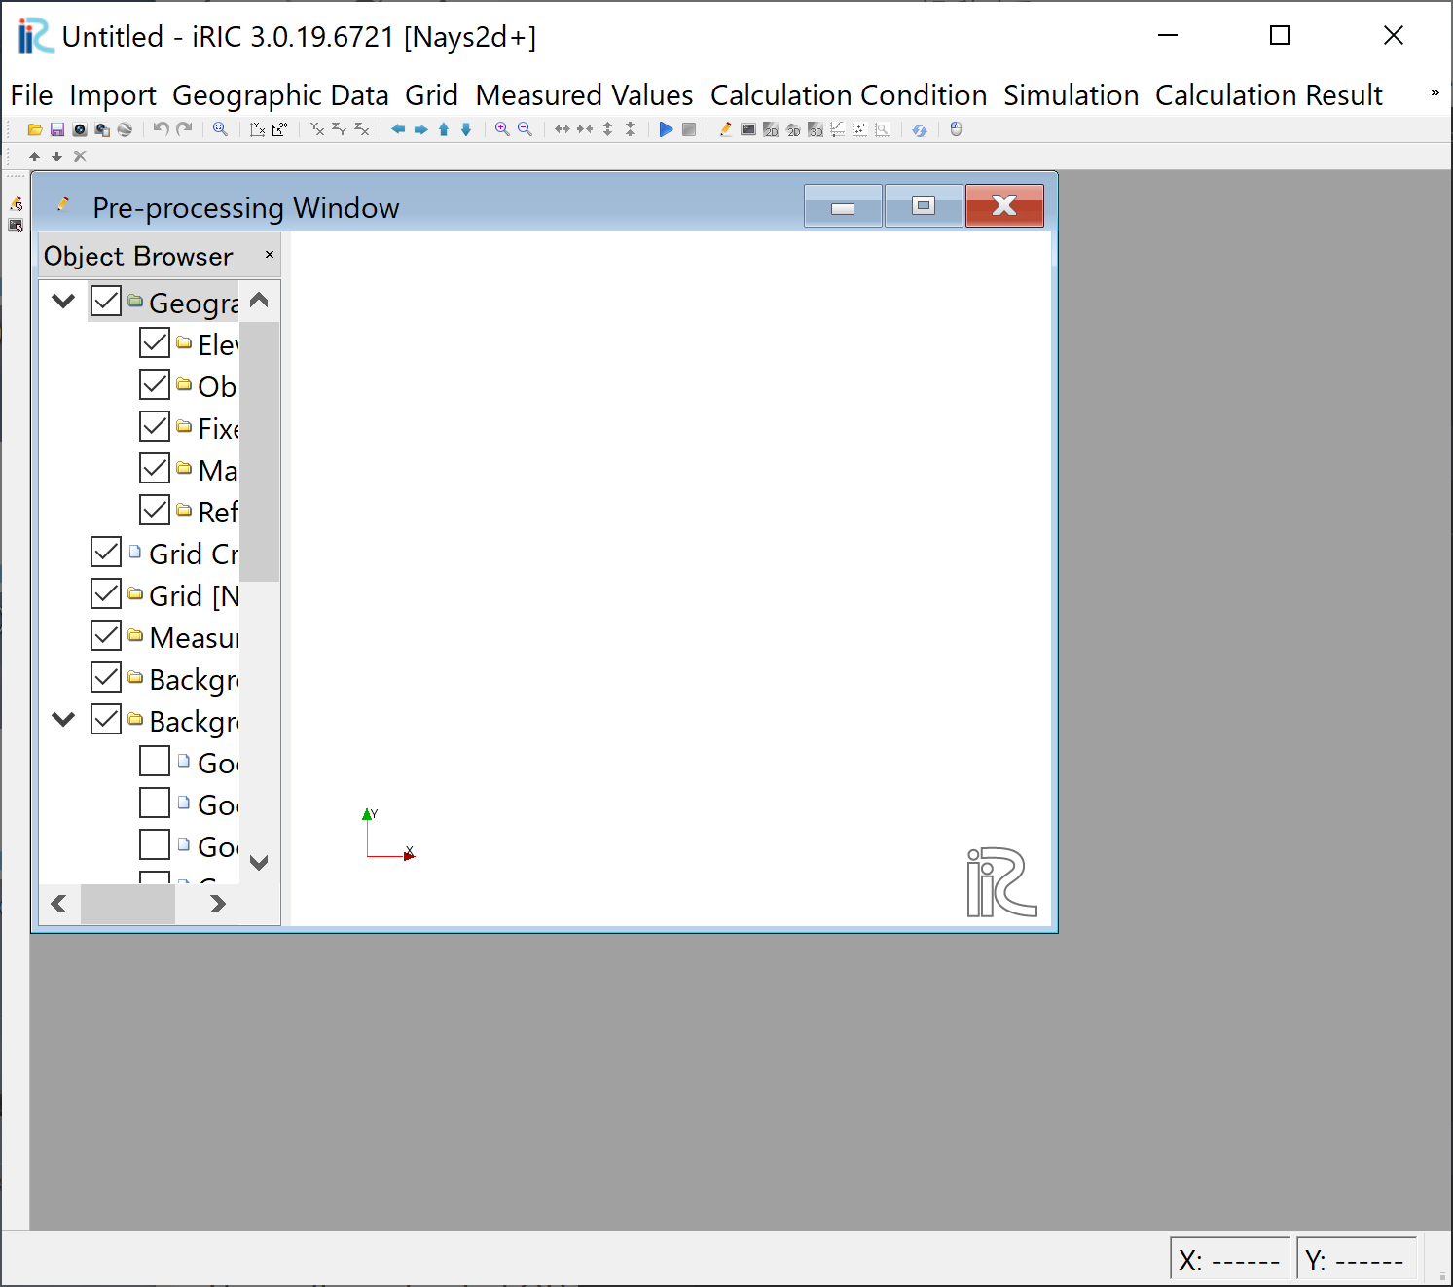Open the Import menu
The height and width of the screenshot is (1287, 1453).
[x=113, y=95]
